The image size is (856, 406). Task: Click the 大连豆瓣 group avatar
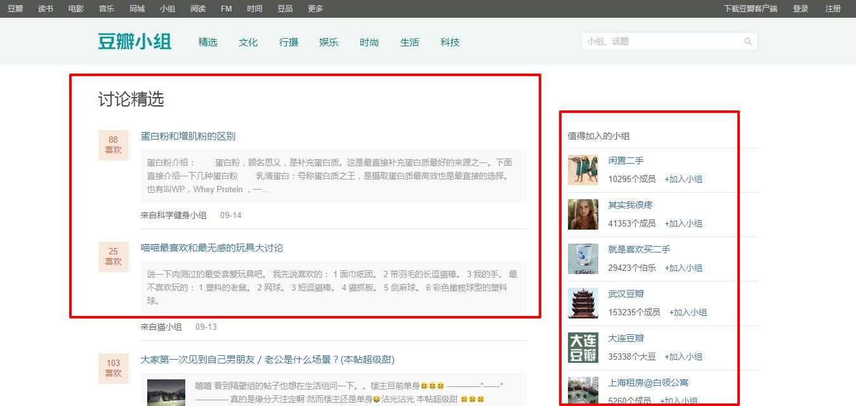click(583, 347)
